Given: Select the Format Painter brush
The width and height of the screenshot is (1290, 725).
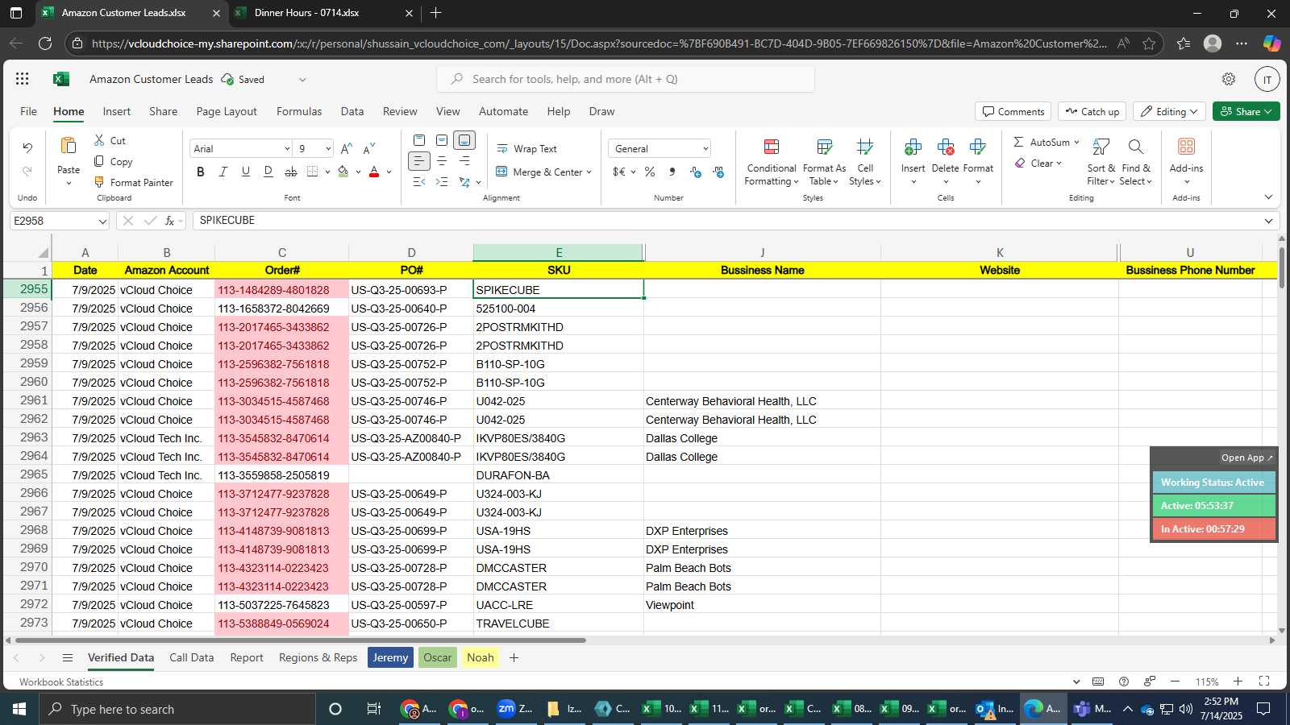Looking at the screenshot, I should (x=99, y=182).
